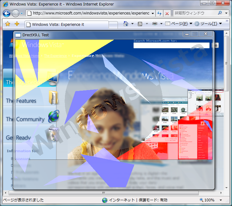Open the recent pages dropdown arrow
232x206 pixels.
(x=22, y=14)
